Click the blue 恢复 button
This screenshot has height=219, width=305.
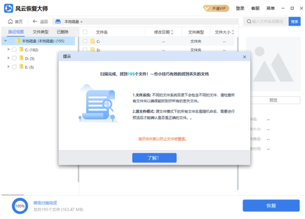click(271, 205)
